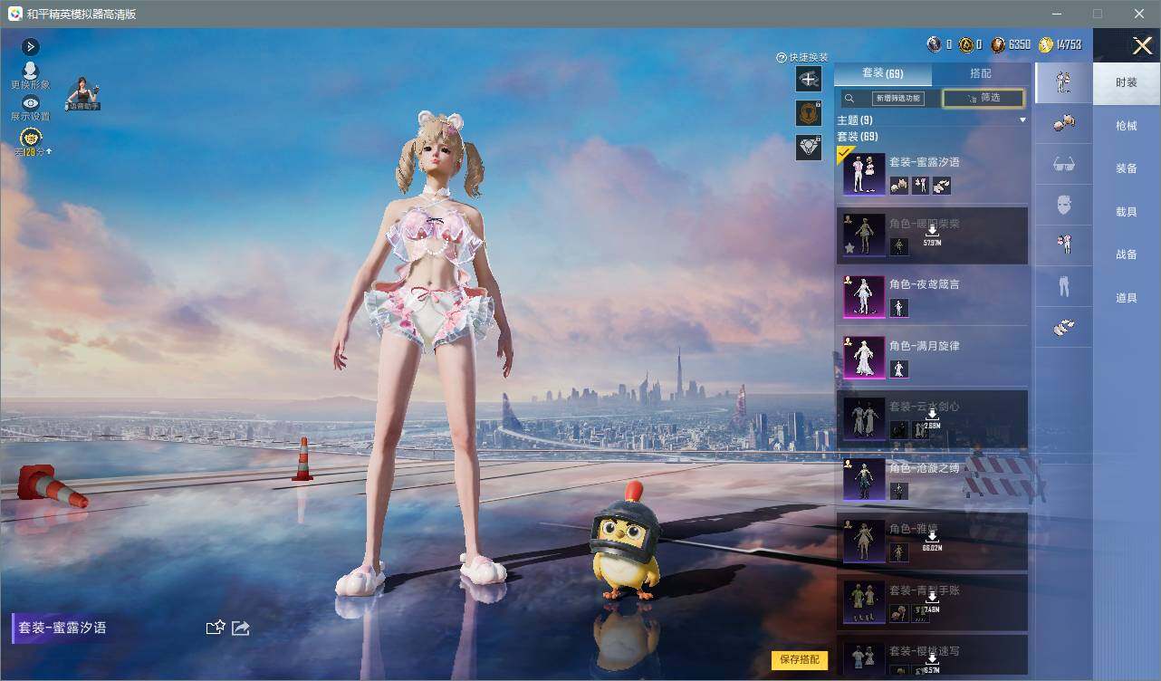Select 角色-满月旋律 outfit thumbnail
This screenshot has width=1161, height=681.
(x=864, y=358)
